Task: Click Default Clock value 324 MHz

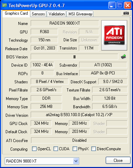Action: point(41,131)
